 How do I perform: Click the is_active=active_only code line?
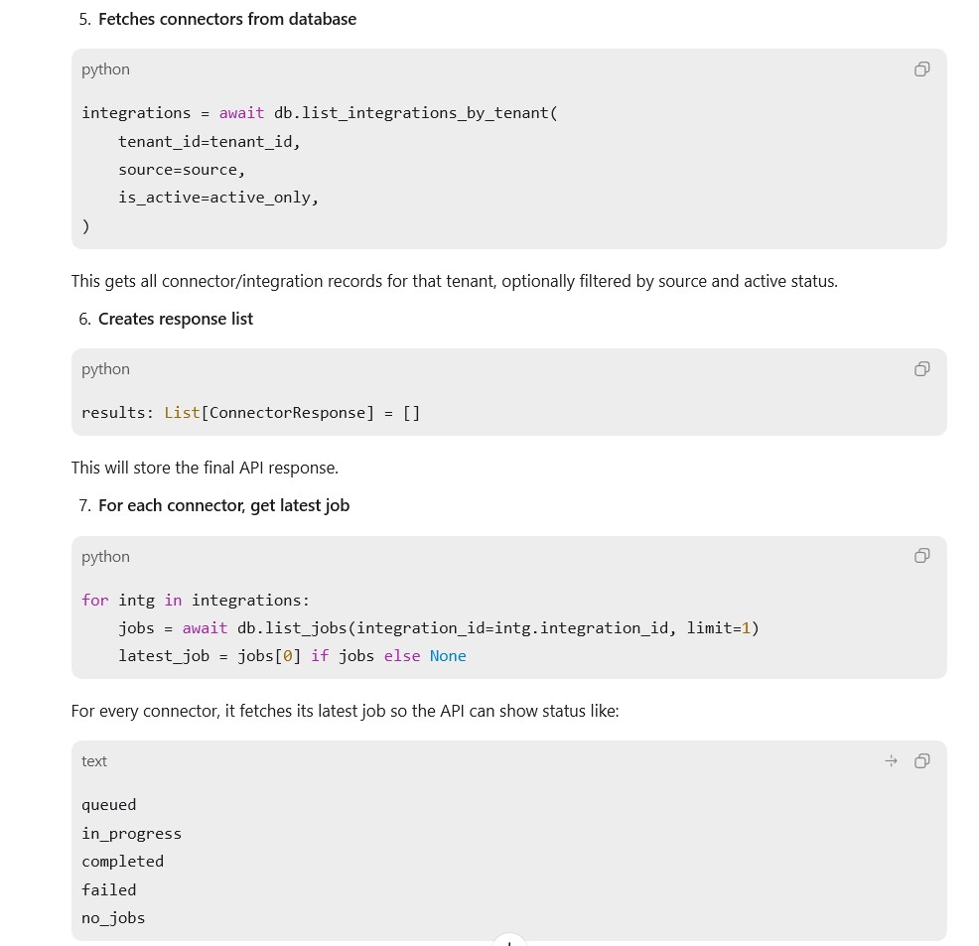tap(218, 198)
